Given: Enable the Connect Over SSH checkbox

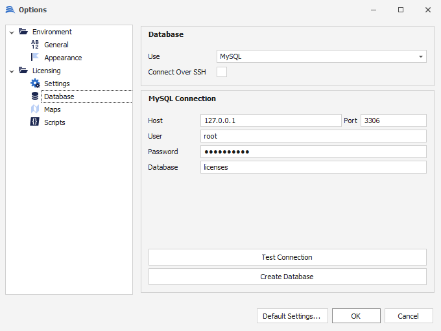Looking at the screenshot, I should 222,72.
